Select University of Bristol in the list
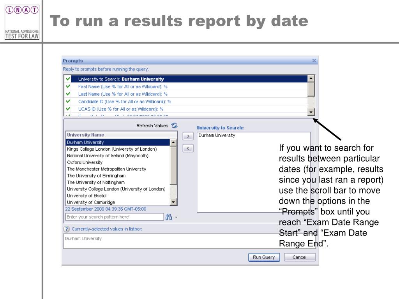 click(x=118, y=195)
